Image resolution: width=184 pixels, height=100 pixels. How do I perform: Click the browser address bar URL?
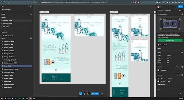point(74,2)
